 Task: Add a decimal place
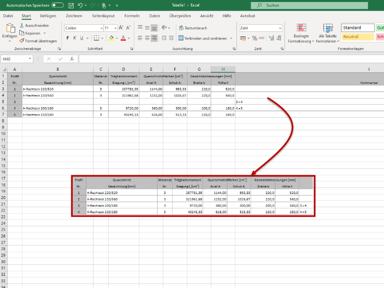(x=271, y=38)
